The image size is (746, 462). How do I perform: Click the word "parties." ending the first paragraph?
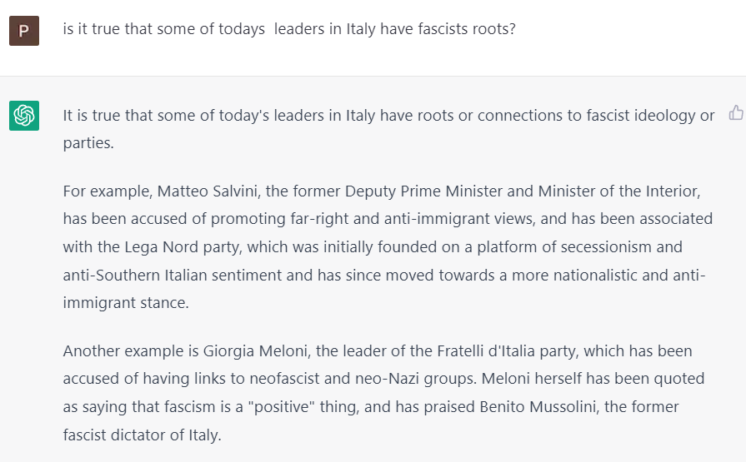click(88, 143)
